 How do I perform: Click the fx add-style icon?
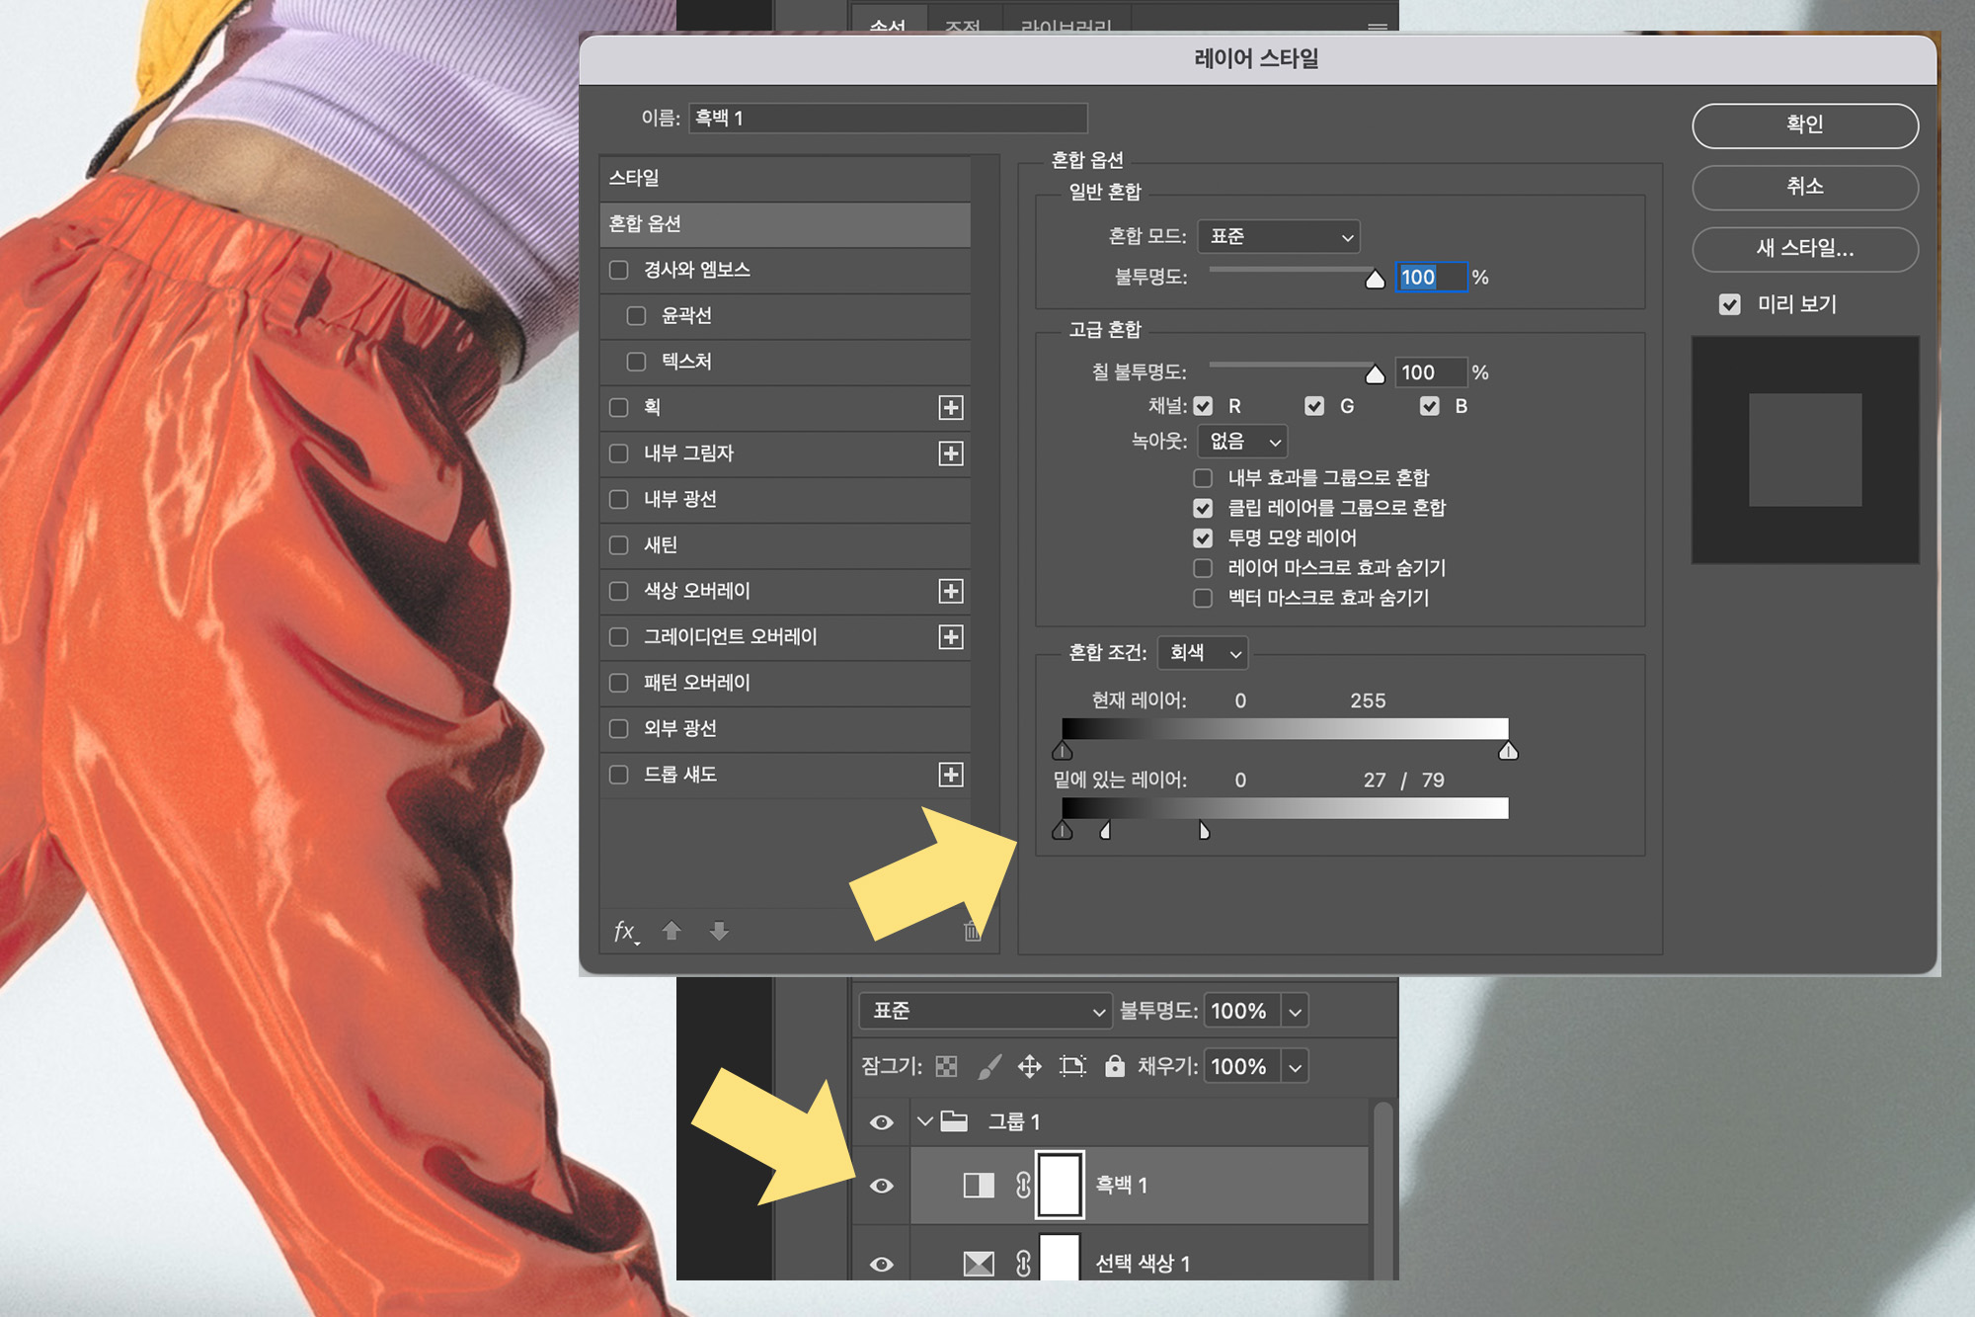pos(624,931)
